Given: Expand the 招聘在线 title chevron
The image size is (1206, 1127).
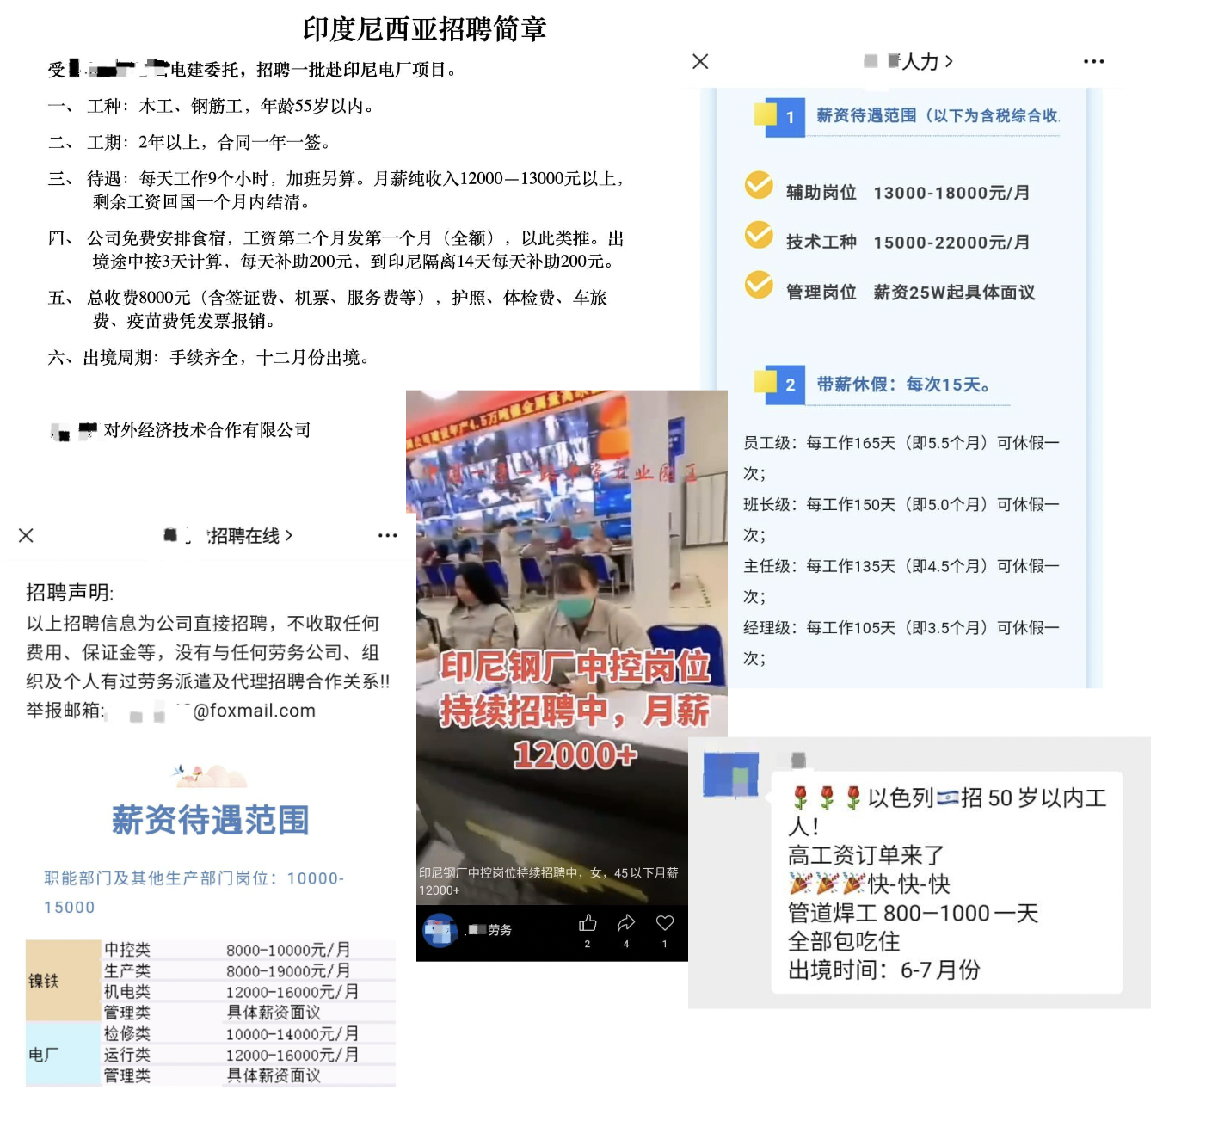Looking at the screenshot, I should click(x=289, y=535).
